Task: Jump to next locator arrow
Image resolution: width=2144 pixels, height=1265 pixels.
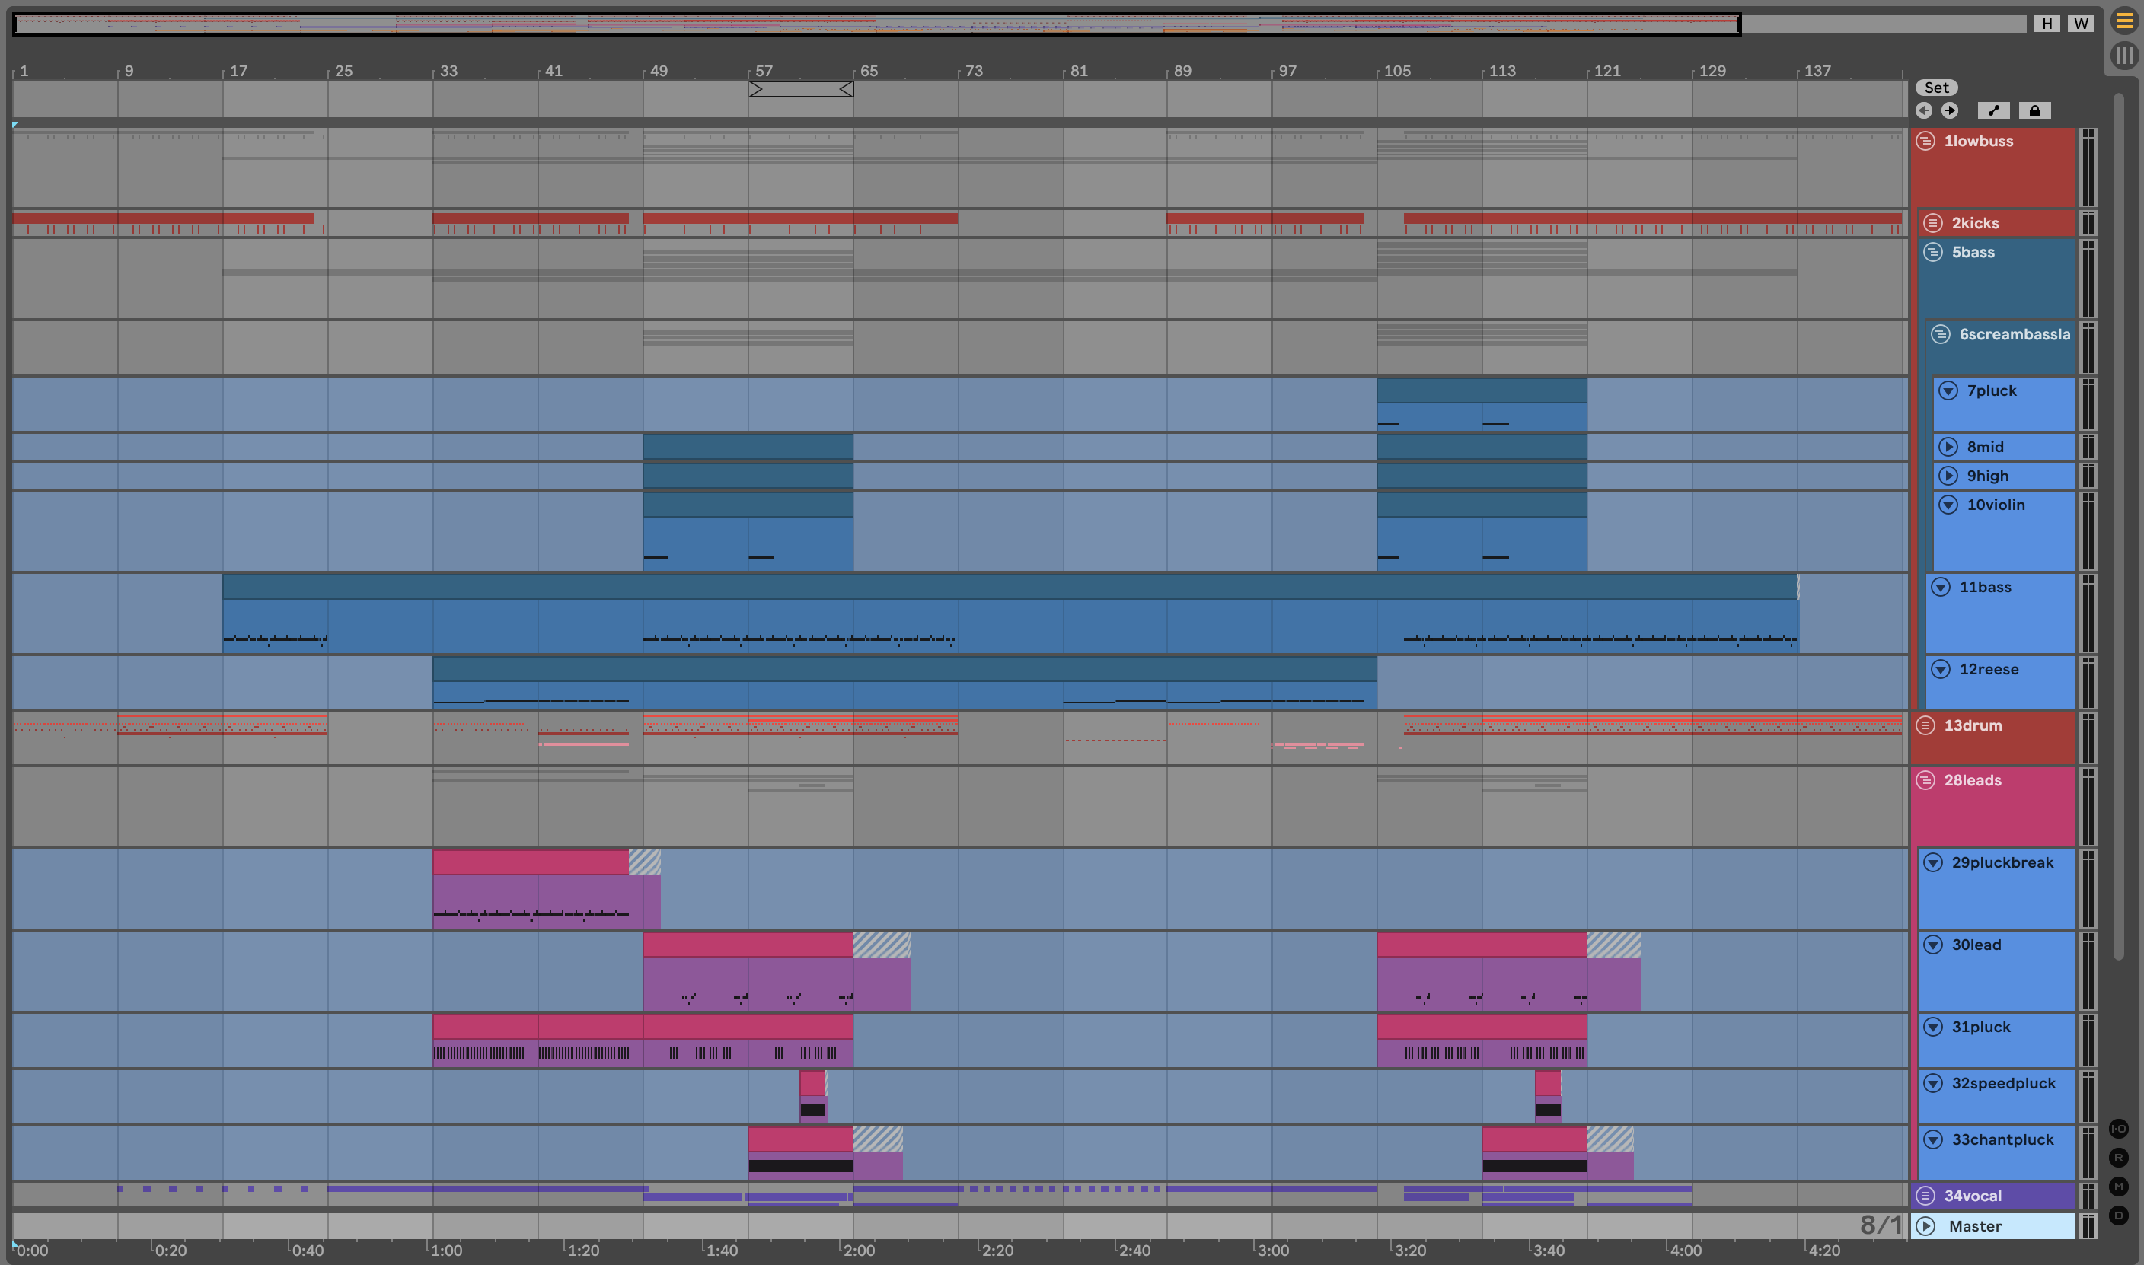Action: click(x=1950, y=110)
